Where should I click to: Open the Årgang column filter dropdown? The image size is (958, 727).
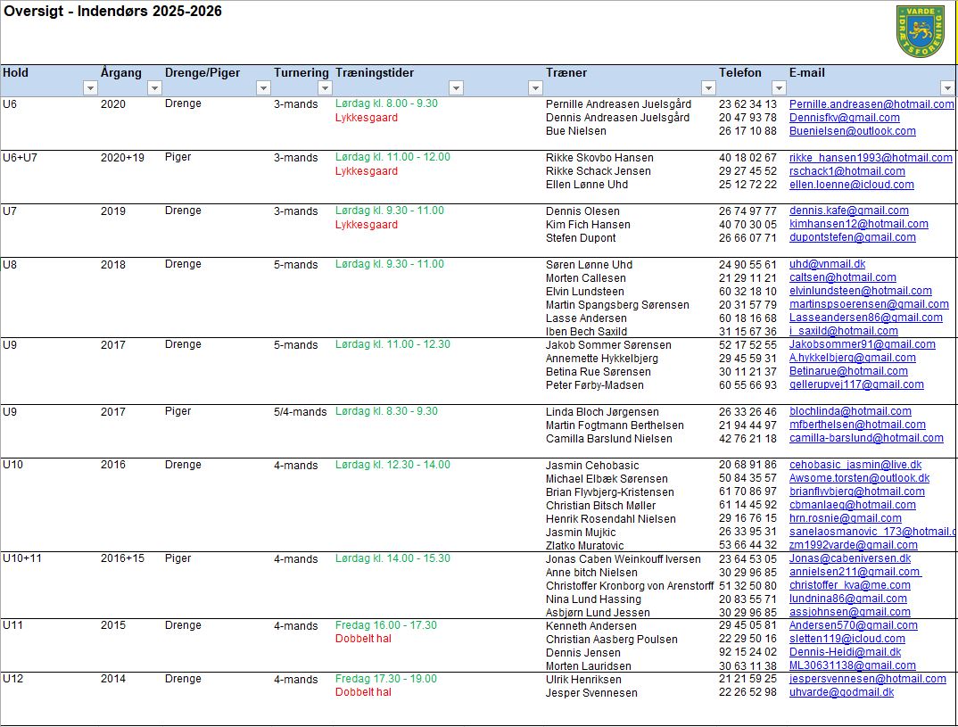coord(154,88)
